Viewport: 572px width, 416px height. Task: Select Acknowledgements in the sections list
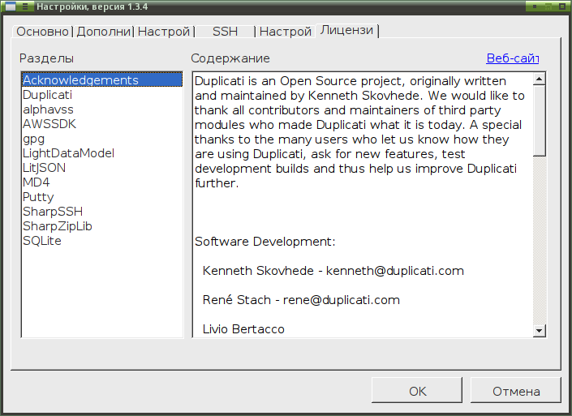[x=101, y=79]
